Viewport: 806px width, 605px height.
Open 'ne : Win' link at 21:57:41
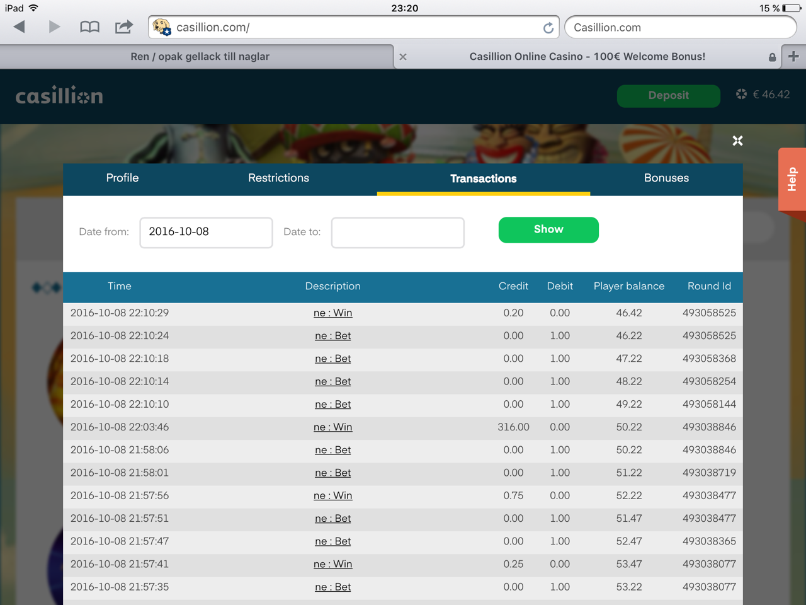[333, 564]
